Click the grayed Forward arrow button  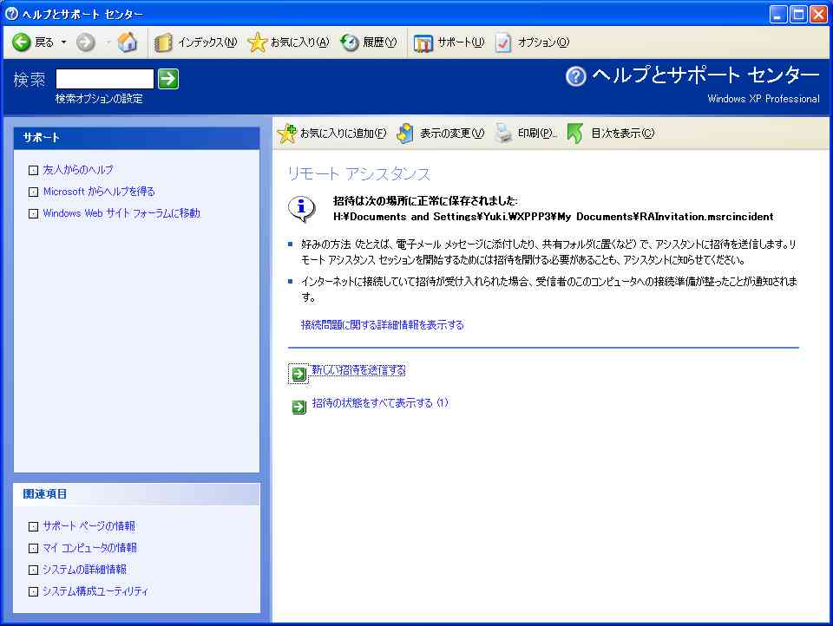tap(86, 42)
